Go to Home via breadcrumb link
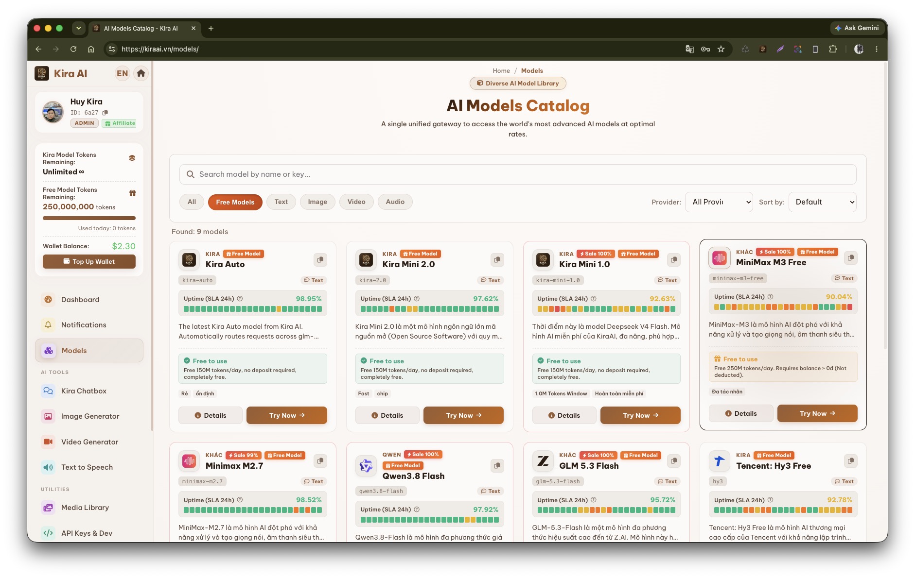 tap(501, 71)
